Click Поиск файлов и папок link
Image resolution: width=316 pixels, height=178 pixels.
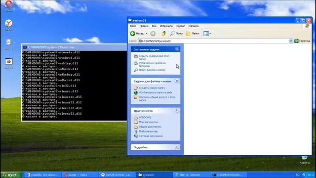coord(152,70)
